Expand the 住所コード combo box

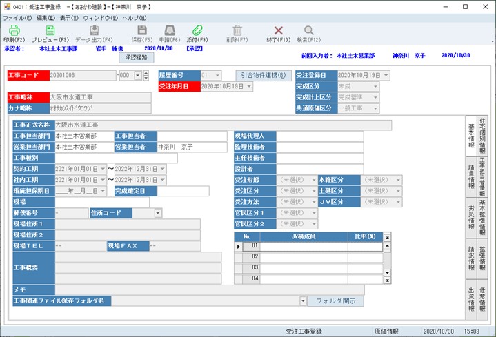158,213
